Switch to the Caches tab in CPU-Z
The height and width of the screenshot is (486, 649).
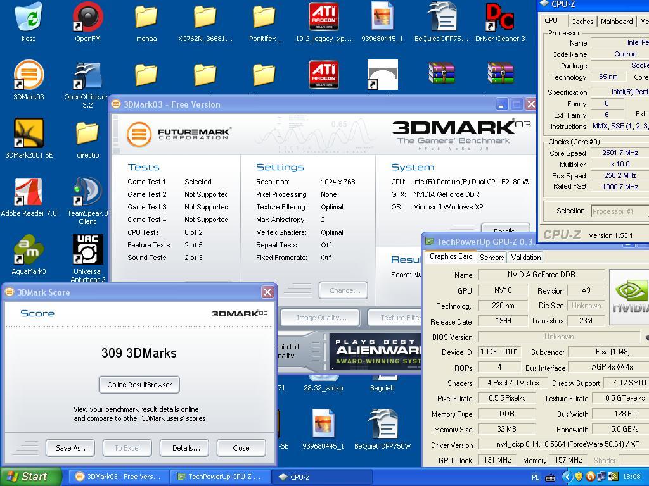coord(582,22)
